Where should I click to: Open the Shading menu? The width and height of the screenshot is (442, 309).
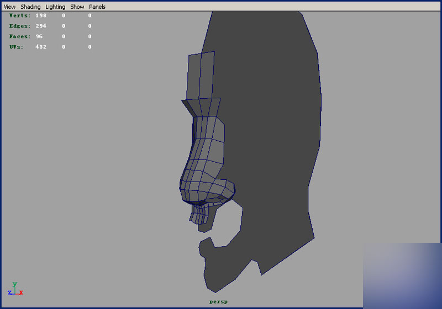(30, 7)
